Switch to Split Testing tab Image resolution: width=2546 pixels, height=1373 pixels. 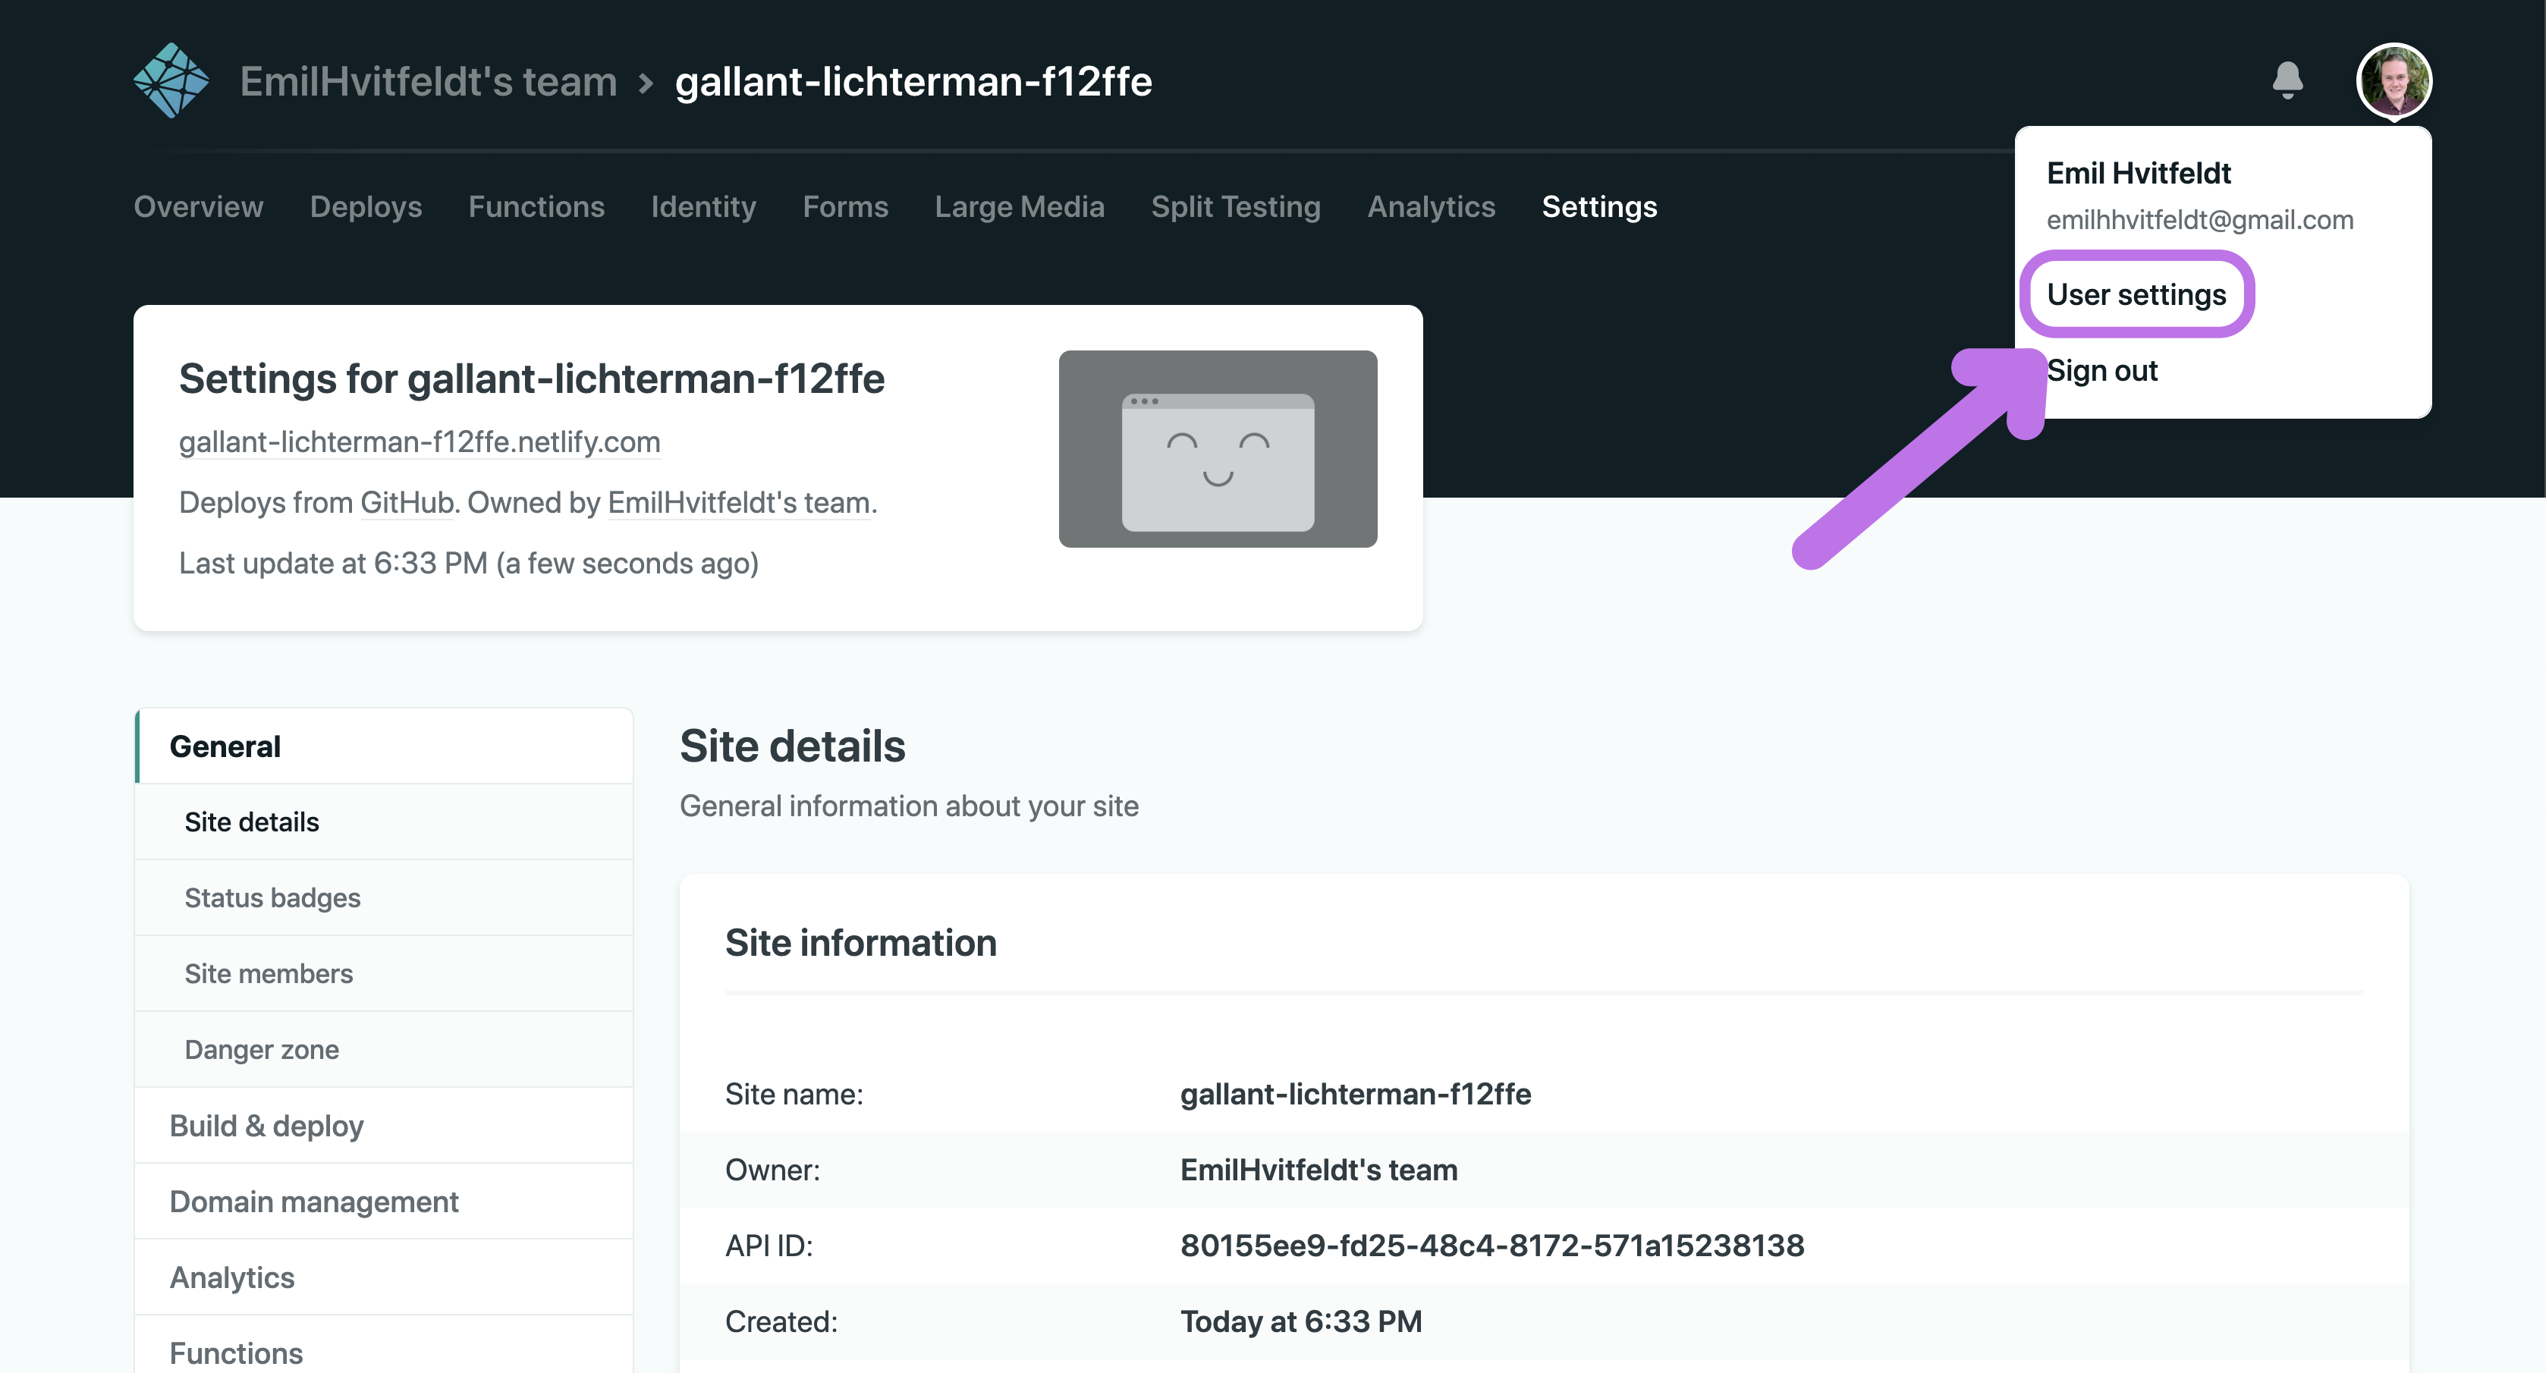pyautogui.click(x=1235, y=206)
